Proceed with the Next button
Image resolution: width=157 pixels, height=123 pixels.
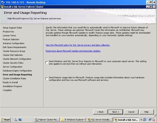click(116, 112)
